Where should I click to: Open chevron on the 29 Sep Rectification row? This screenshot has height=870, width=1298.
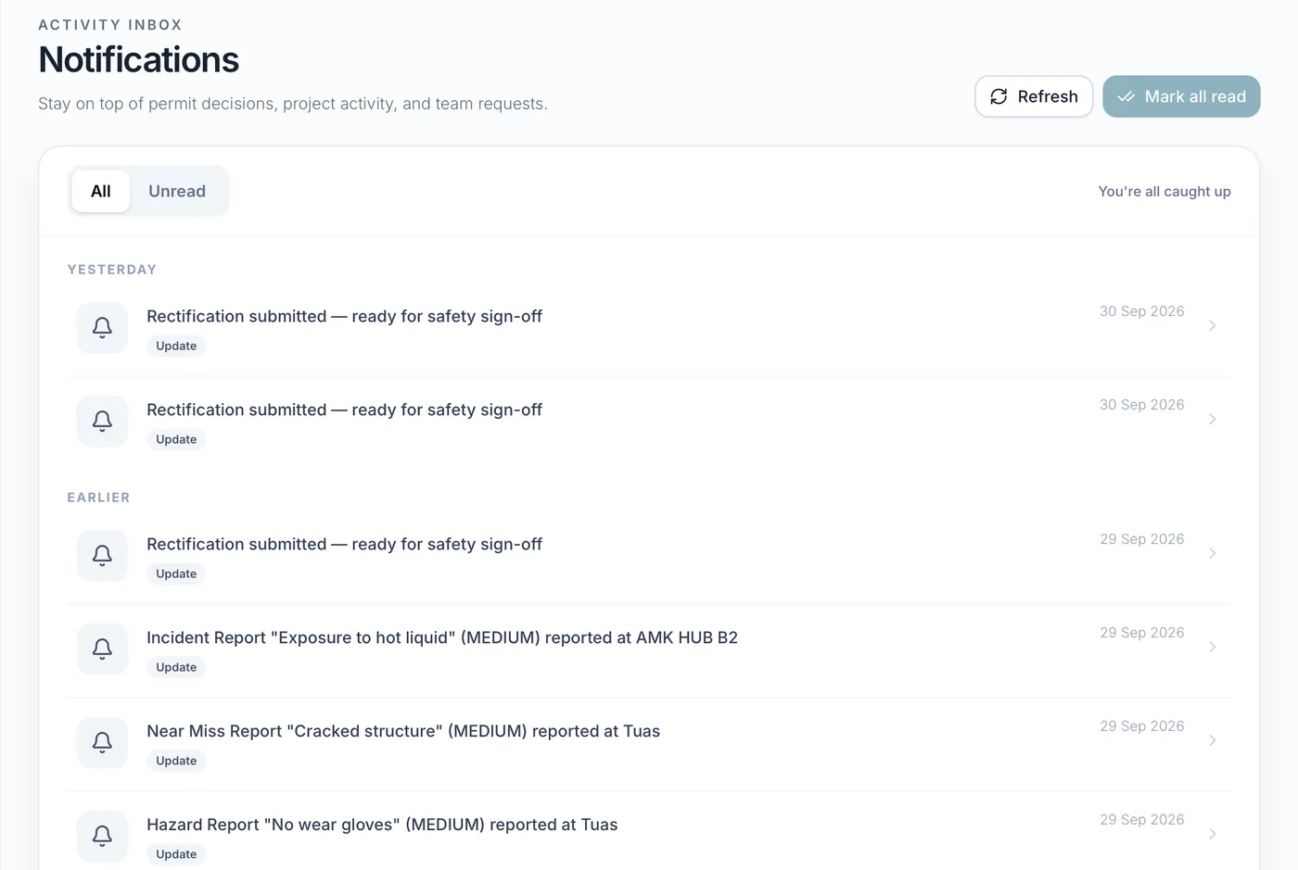tap(1212, 553)
